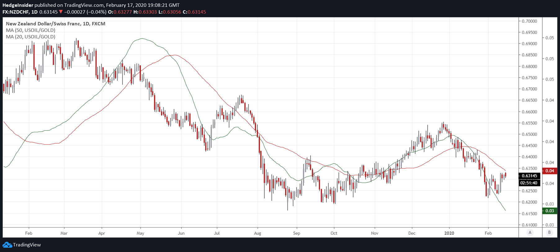Viewport: 560px width, 252px height.
Task: Click the 0.65000 price axis label
Action: coord(529,134)
